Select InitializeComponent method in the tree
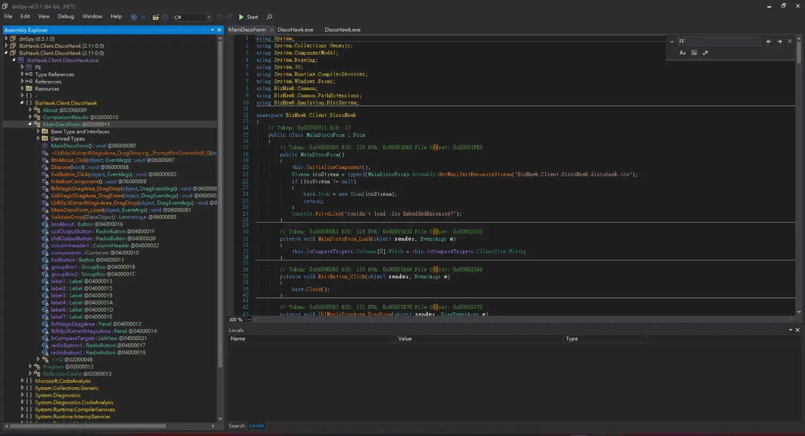Viewport: 805px width, 436px height. [76, 181]
